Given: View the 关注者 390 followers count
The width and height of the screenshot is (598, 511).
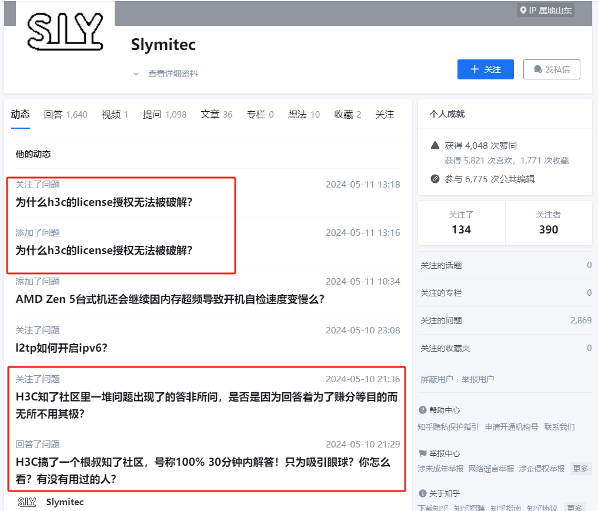Looking at the screenshot, I should click(549, 223).
